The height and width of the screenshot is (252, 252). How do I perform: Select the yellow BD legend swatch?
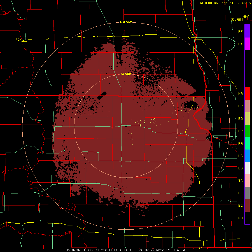(247, 119)
